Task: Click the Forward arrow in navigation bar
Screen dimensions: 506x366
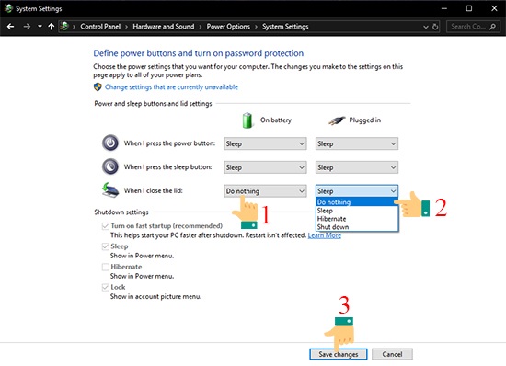Action: (27, 27)
